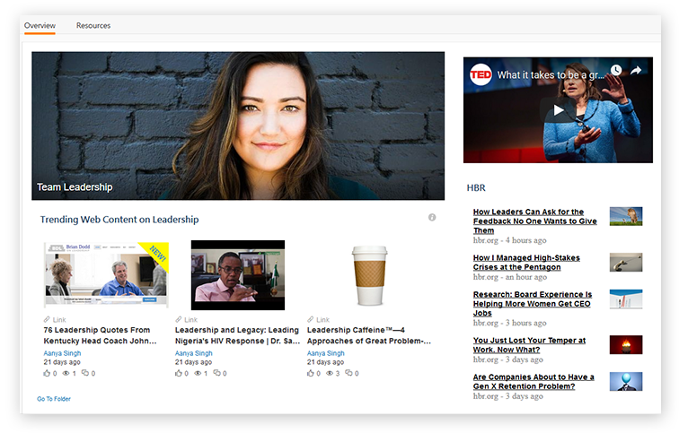679x433 pixels.
Task: Click 'hbr.org - 3 hours ago' text
Action: tap(509, 323)
